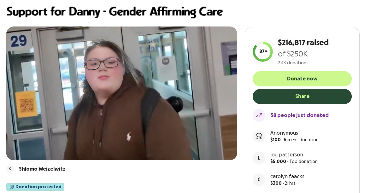Click the 'L' avatar for lou patterson
This screenshot has width=365, height=193.
pos(259,158)
